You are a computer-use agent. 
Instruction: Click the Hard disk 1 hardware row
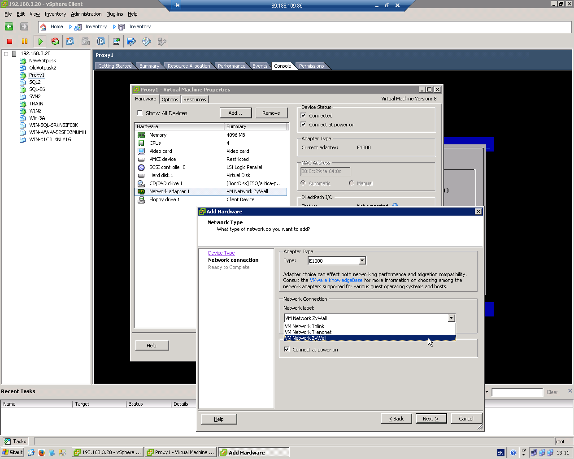coord(211,175)
